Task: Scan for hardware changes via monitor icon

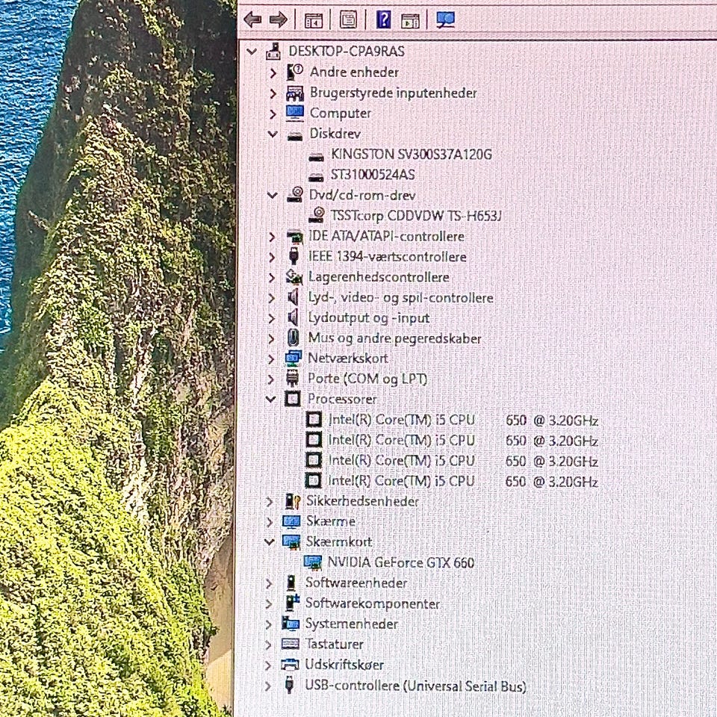Action: (445, 20)
